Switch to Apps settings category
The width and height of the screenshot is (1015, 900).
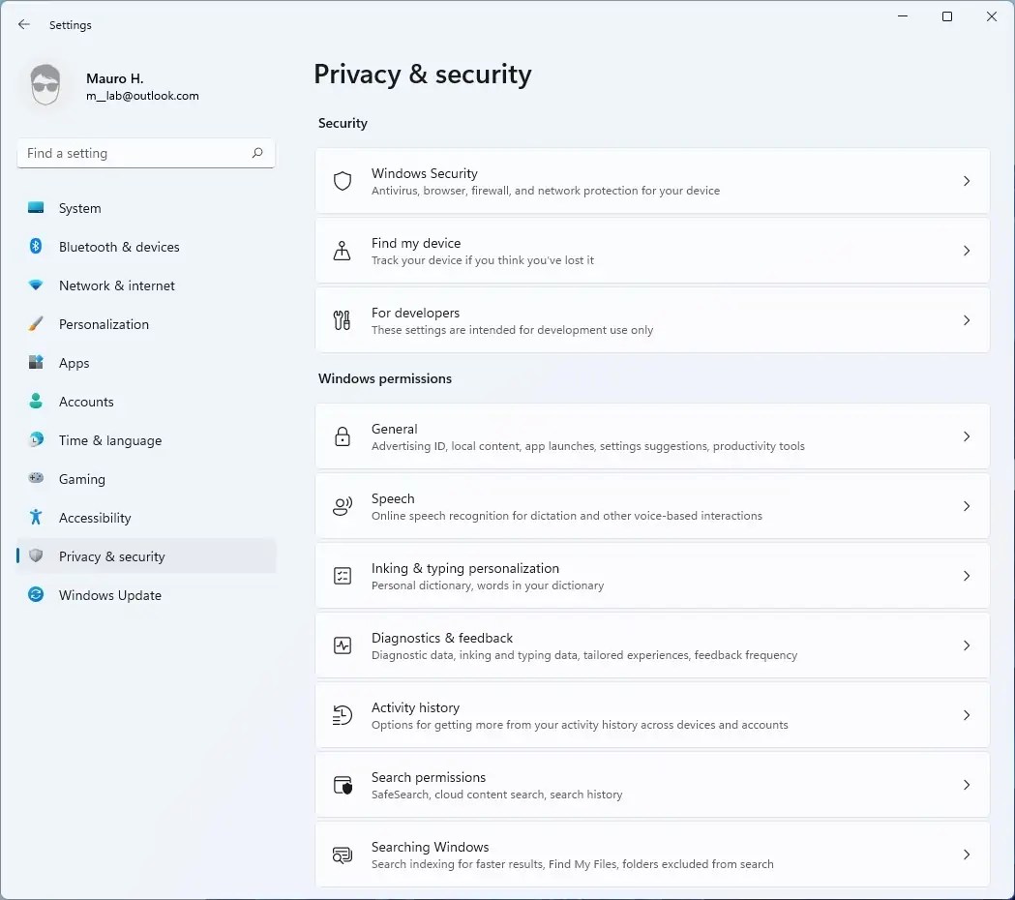146,363
